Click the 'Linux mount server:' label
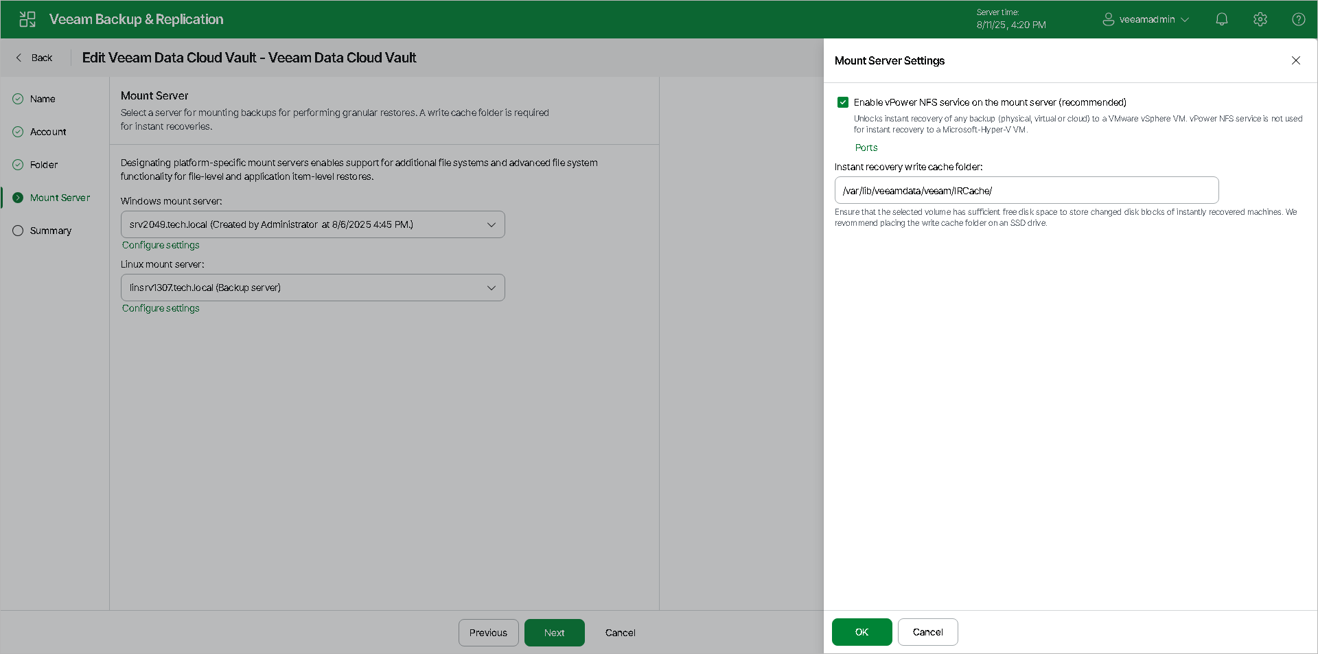Viewport: 1318px width, 654px height. tap(163, 264)
